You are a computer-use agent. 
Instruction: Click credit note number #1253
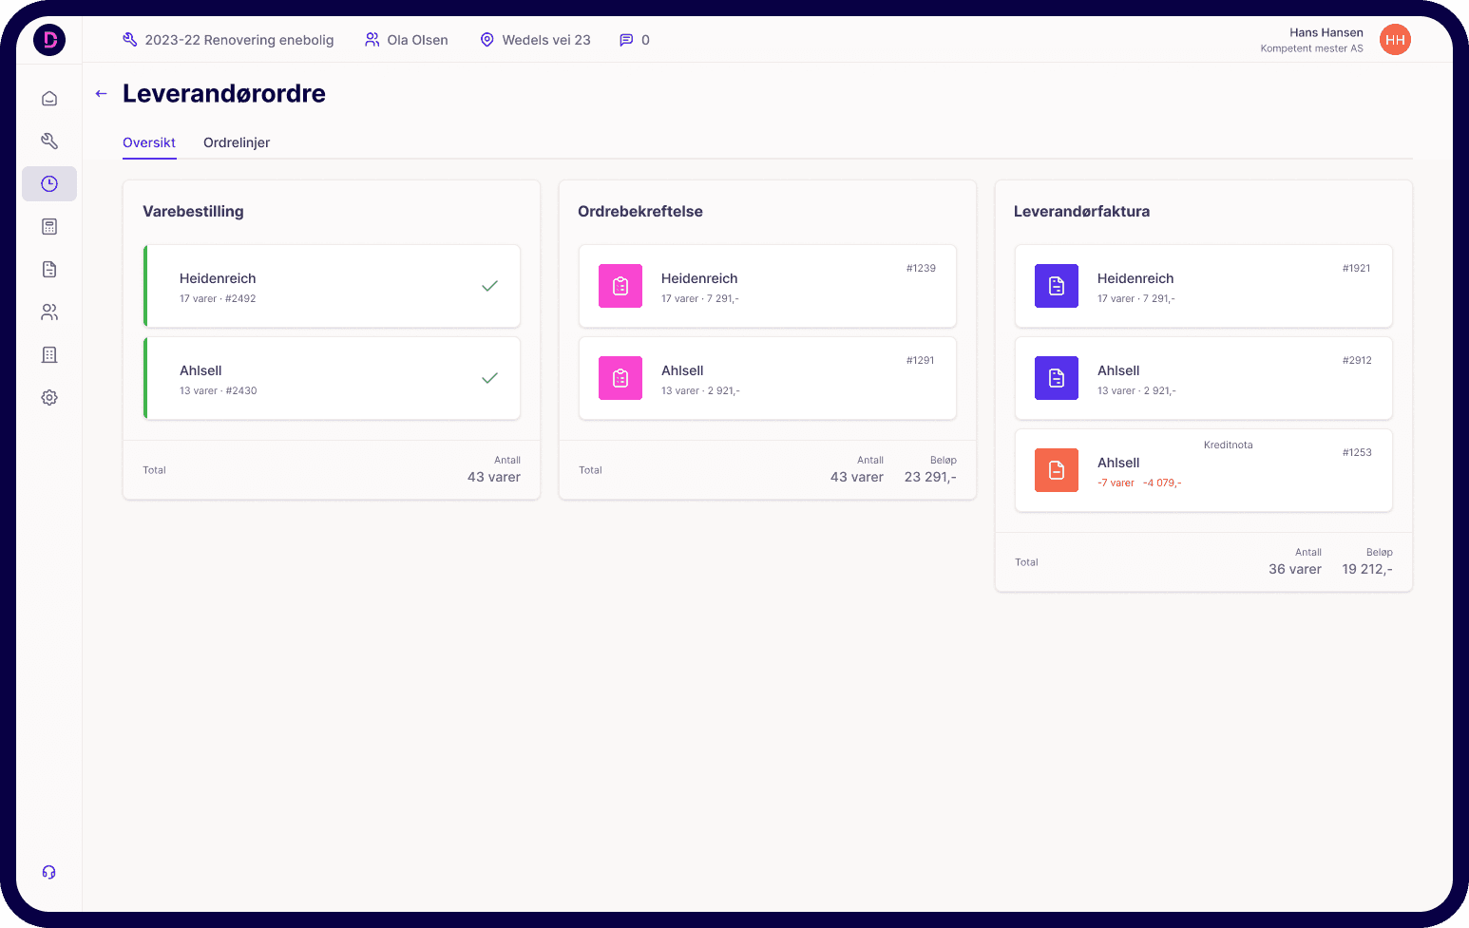point(1357,452)
